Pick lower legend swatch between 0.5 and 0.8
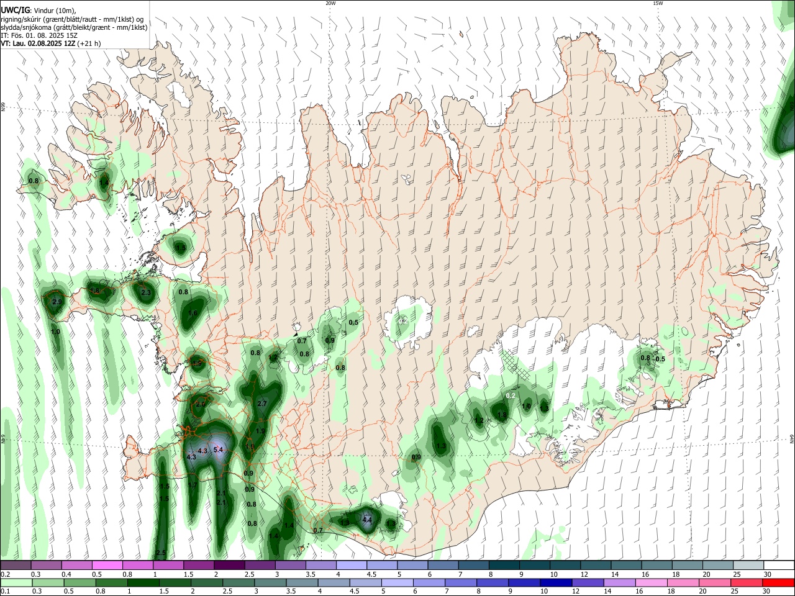The width and height of the screenshot is (795, 596). pyautogui.click(x=79, y=582)
